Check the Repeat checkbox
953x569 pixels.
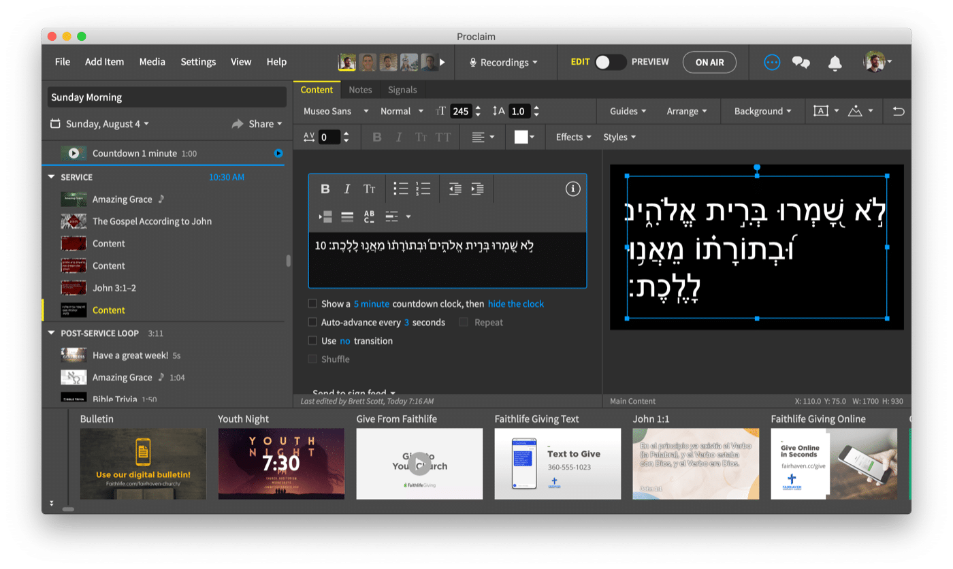coord(464,322)
